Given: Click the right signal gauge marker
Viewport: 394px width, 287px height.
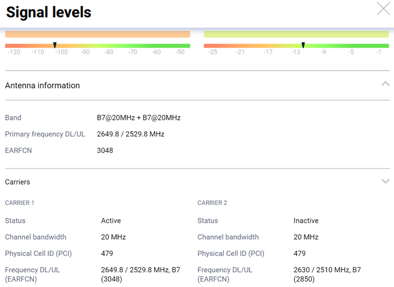Looking at the screenshot, I should [303, 45].
